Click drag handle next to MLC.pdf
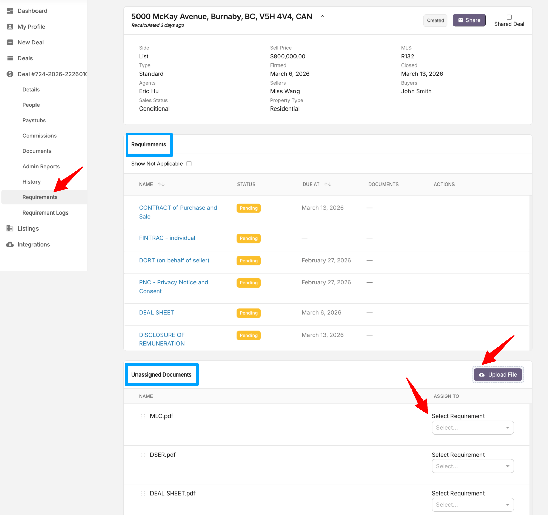 (143, 416)
